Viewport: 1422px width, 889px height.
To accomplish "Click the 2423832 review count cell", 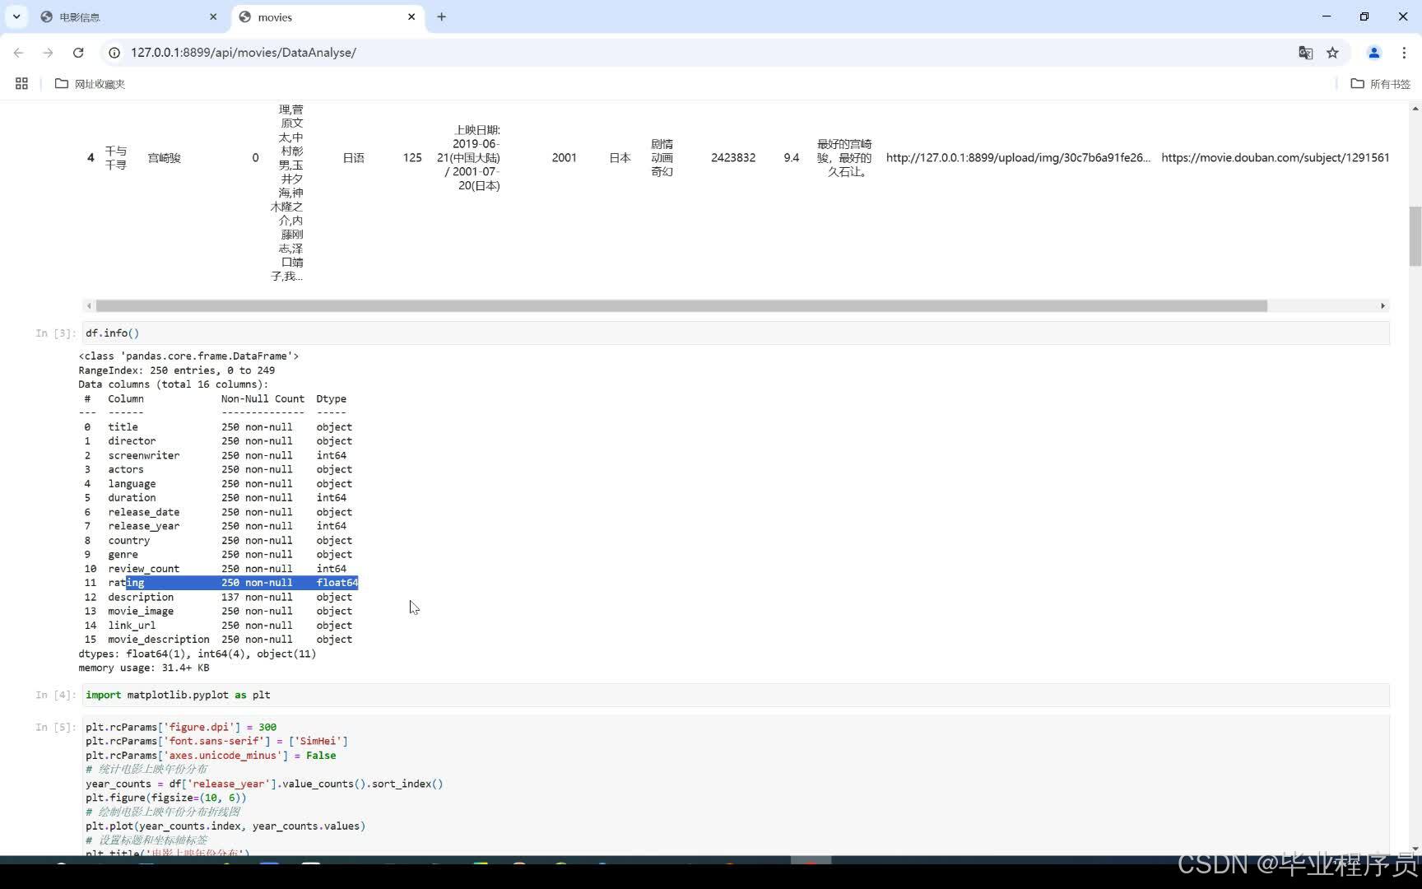I will pyautogui.click(x=732, y=157).
